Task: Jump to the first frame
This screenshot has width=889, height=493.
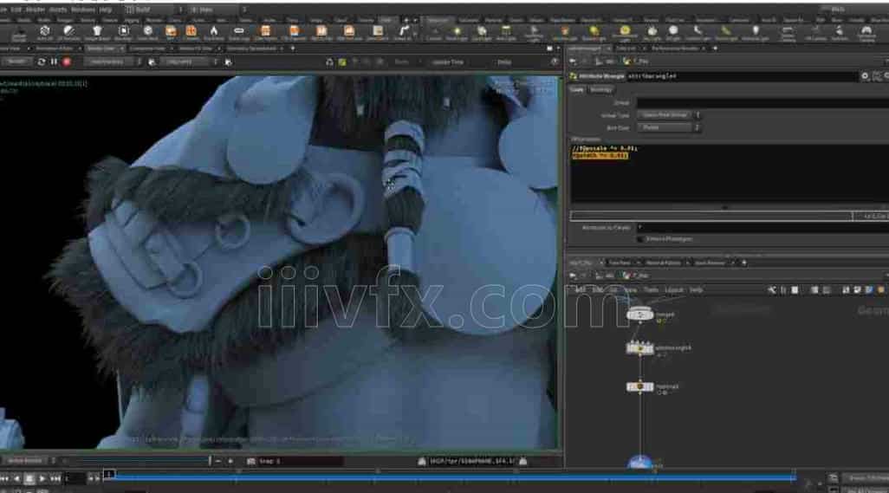Action: tap(4, 479)
